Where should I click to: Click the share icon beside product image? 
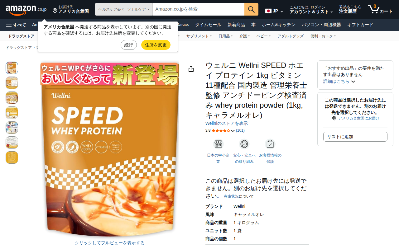pos(191,69)
